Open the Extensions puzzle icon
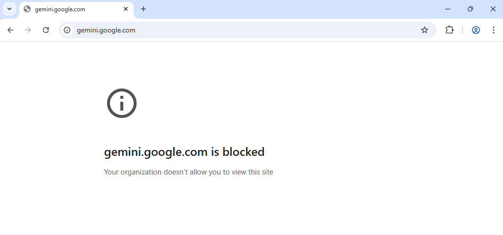The width and height of the screenshot is (503, 235). (x=449, y=30)
